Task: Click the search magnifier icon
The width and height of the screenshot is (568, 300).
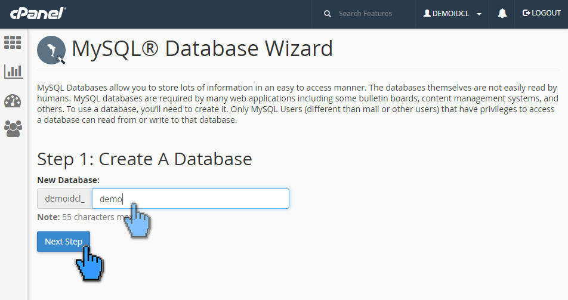Action: (x=328, y=14)
